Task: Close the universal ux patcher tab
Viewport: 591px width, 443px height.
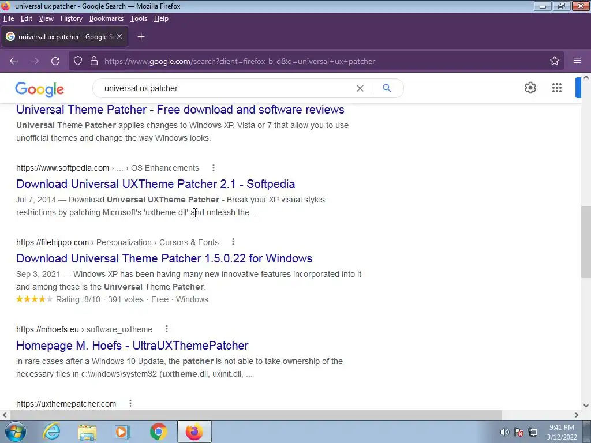Action: point(119,36)
